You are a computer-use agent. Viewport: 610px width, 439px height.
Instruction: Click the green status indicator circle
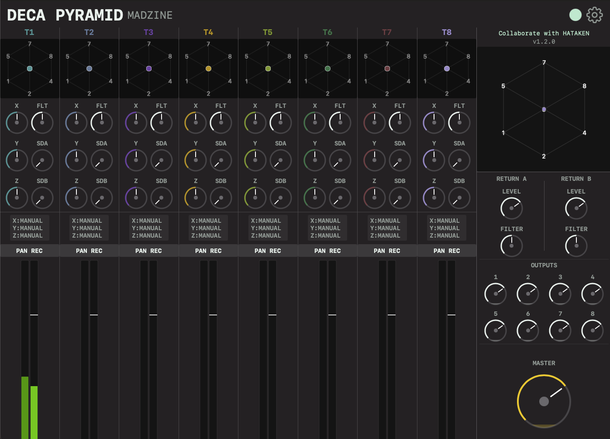tap(576, 15)
